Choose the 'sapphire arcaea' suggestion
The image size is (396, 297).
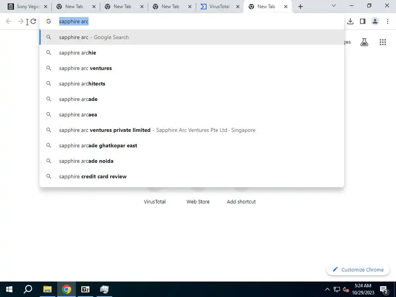(192, 114)
